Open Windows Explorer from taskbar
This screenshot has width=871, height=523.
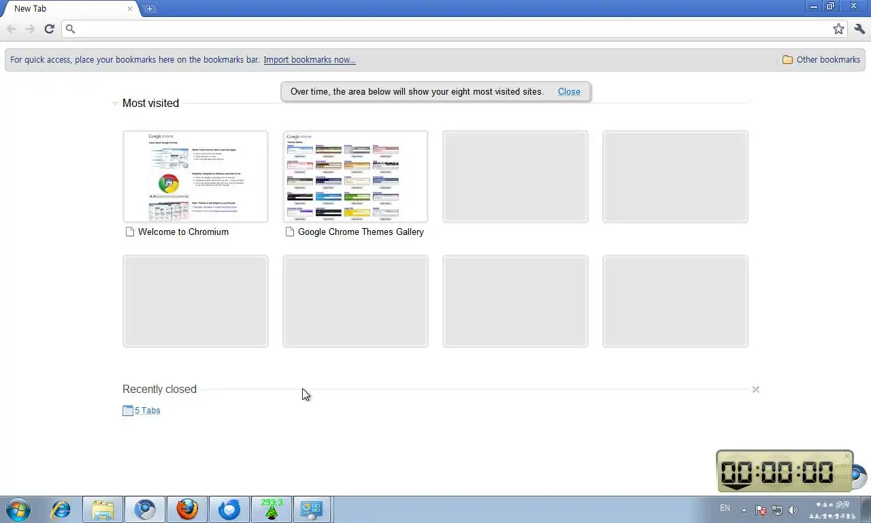(103, 509)
